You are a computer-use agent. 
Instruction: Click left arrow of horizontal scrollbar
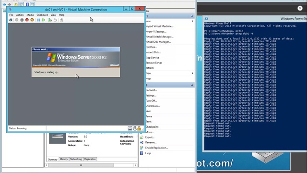47,165
